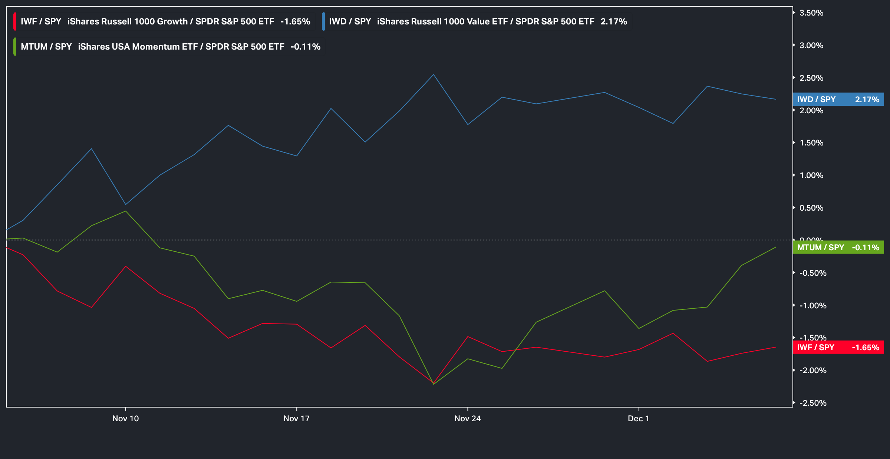Viewport: 890px width, 459px height.
Task: Click the Dec 1 date label
Action: 638,418
